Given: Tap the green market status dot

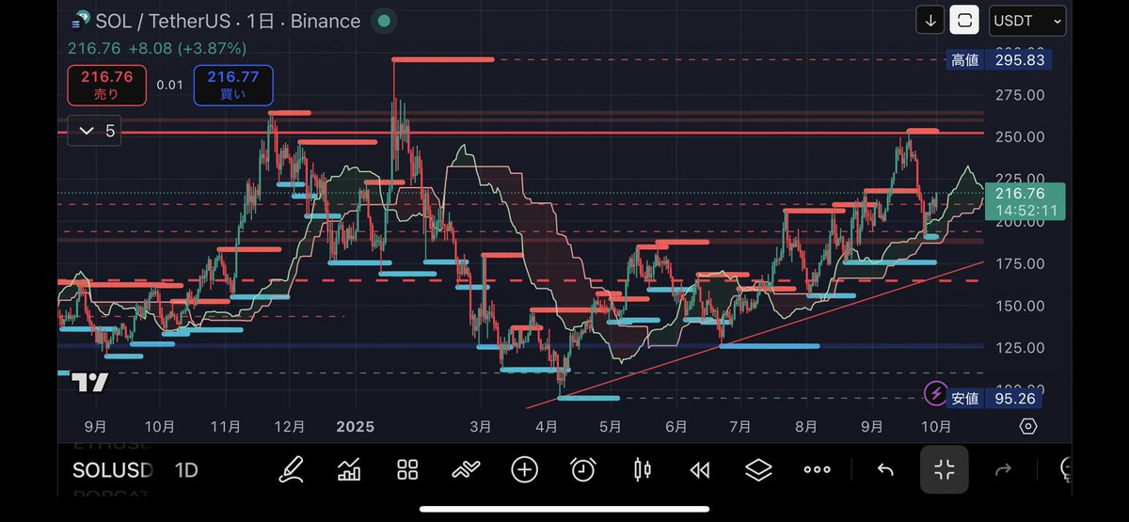Looking at the screenshot, I should [x=383, y=21].
